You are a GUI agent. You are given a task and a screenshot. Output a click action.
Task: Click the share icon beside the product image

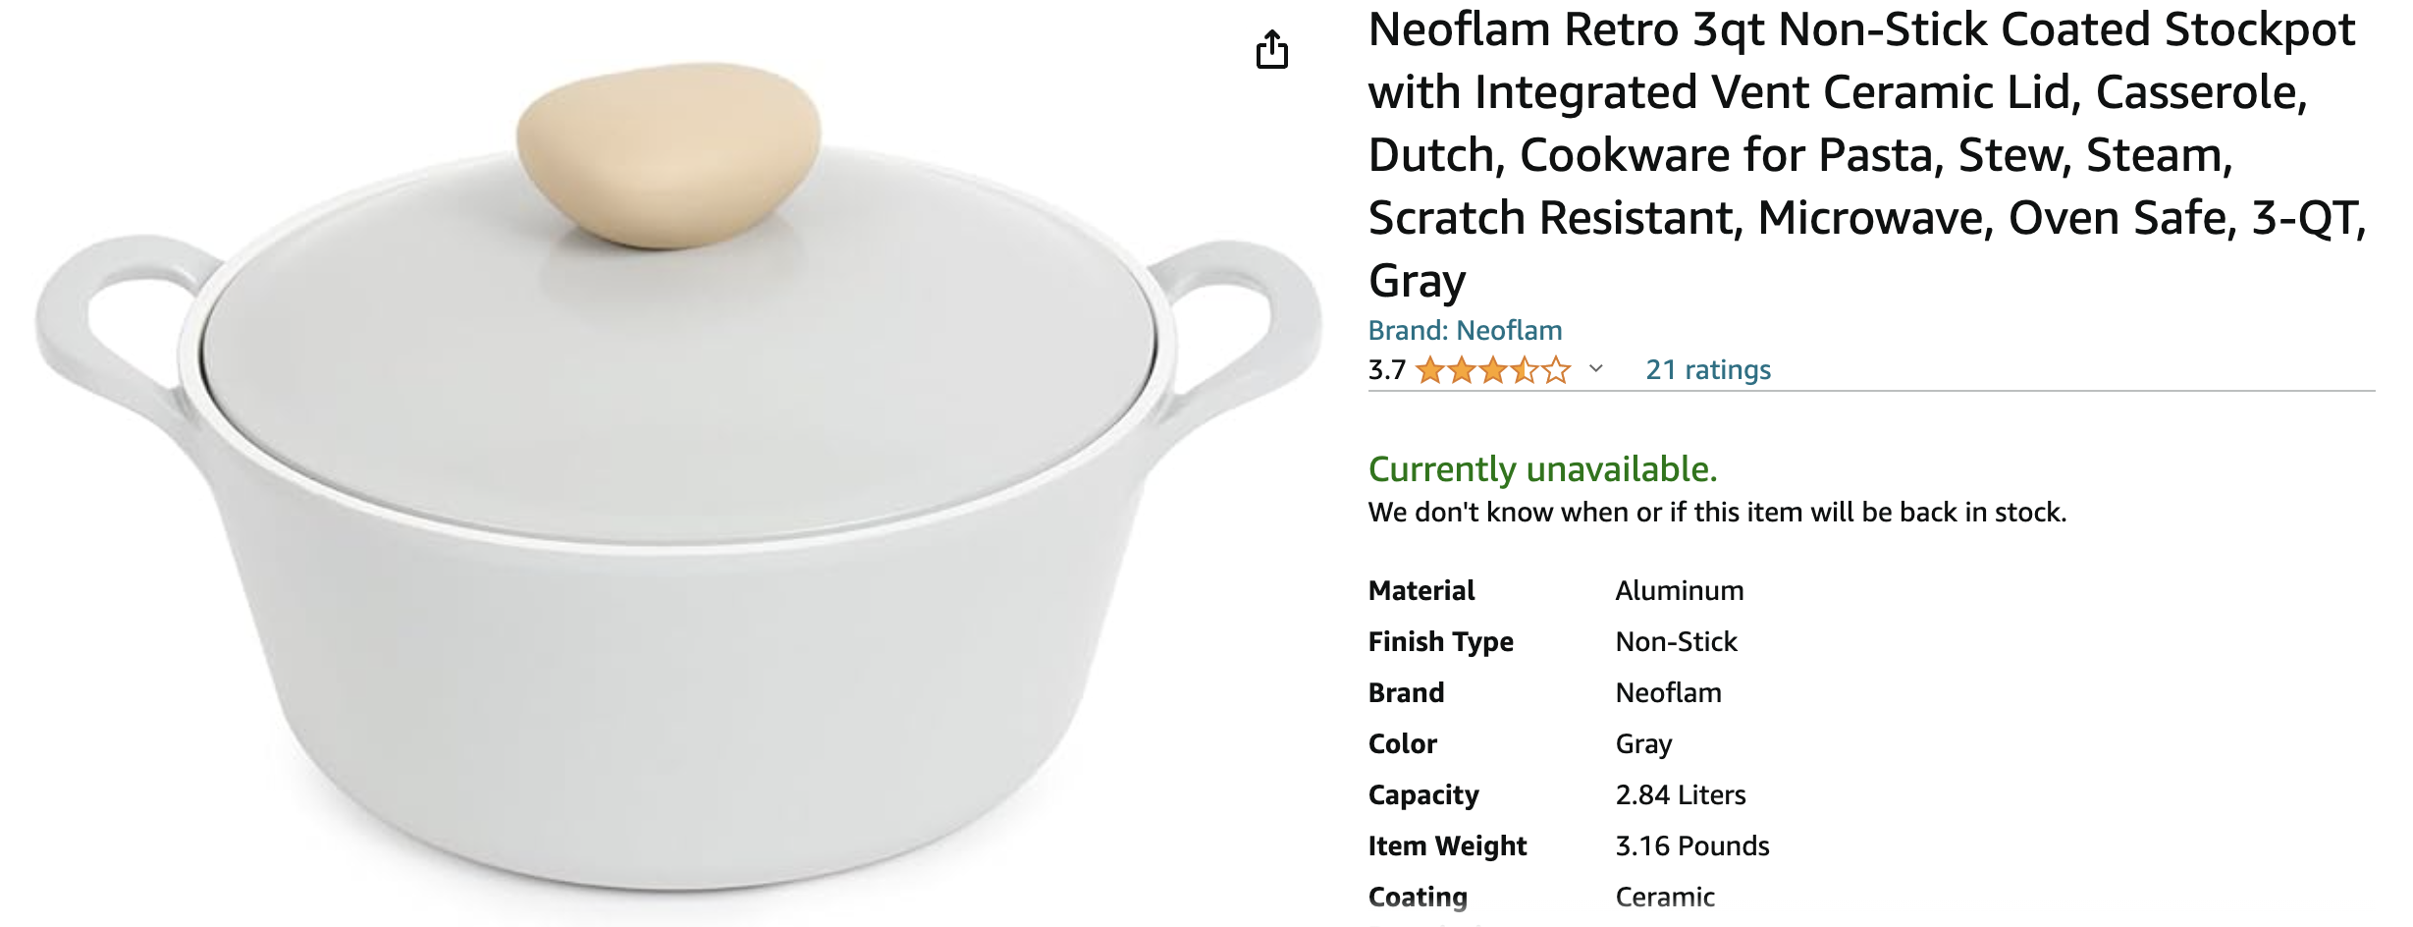[x=1271, y=50]
